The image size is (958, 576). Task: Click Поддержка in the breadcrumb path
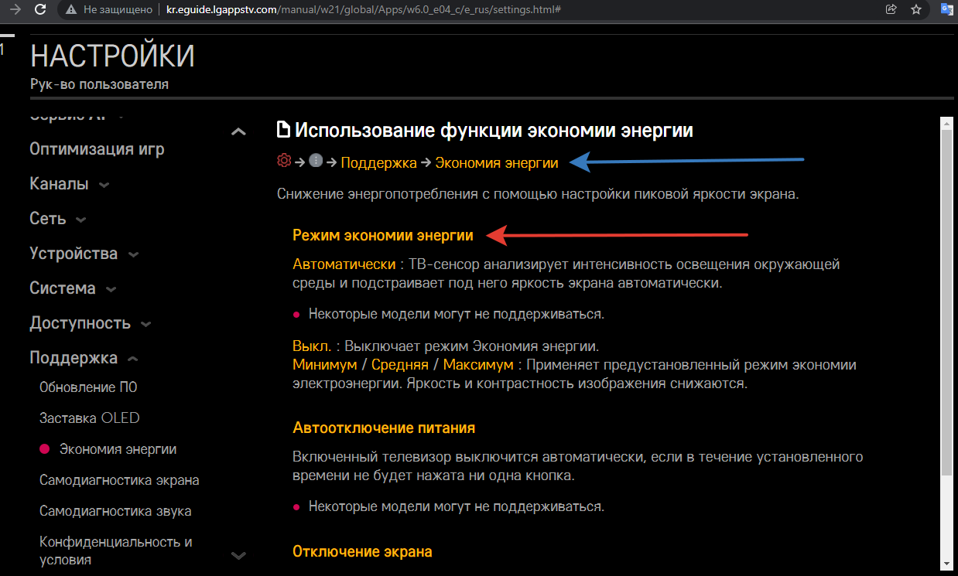(x=378, y=162)
